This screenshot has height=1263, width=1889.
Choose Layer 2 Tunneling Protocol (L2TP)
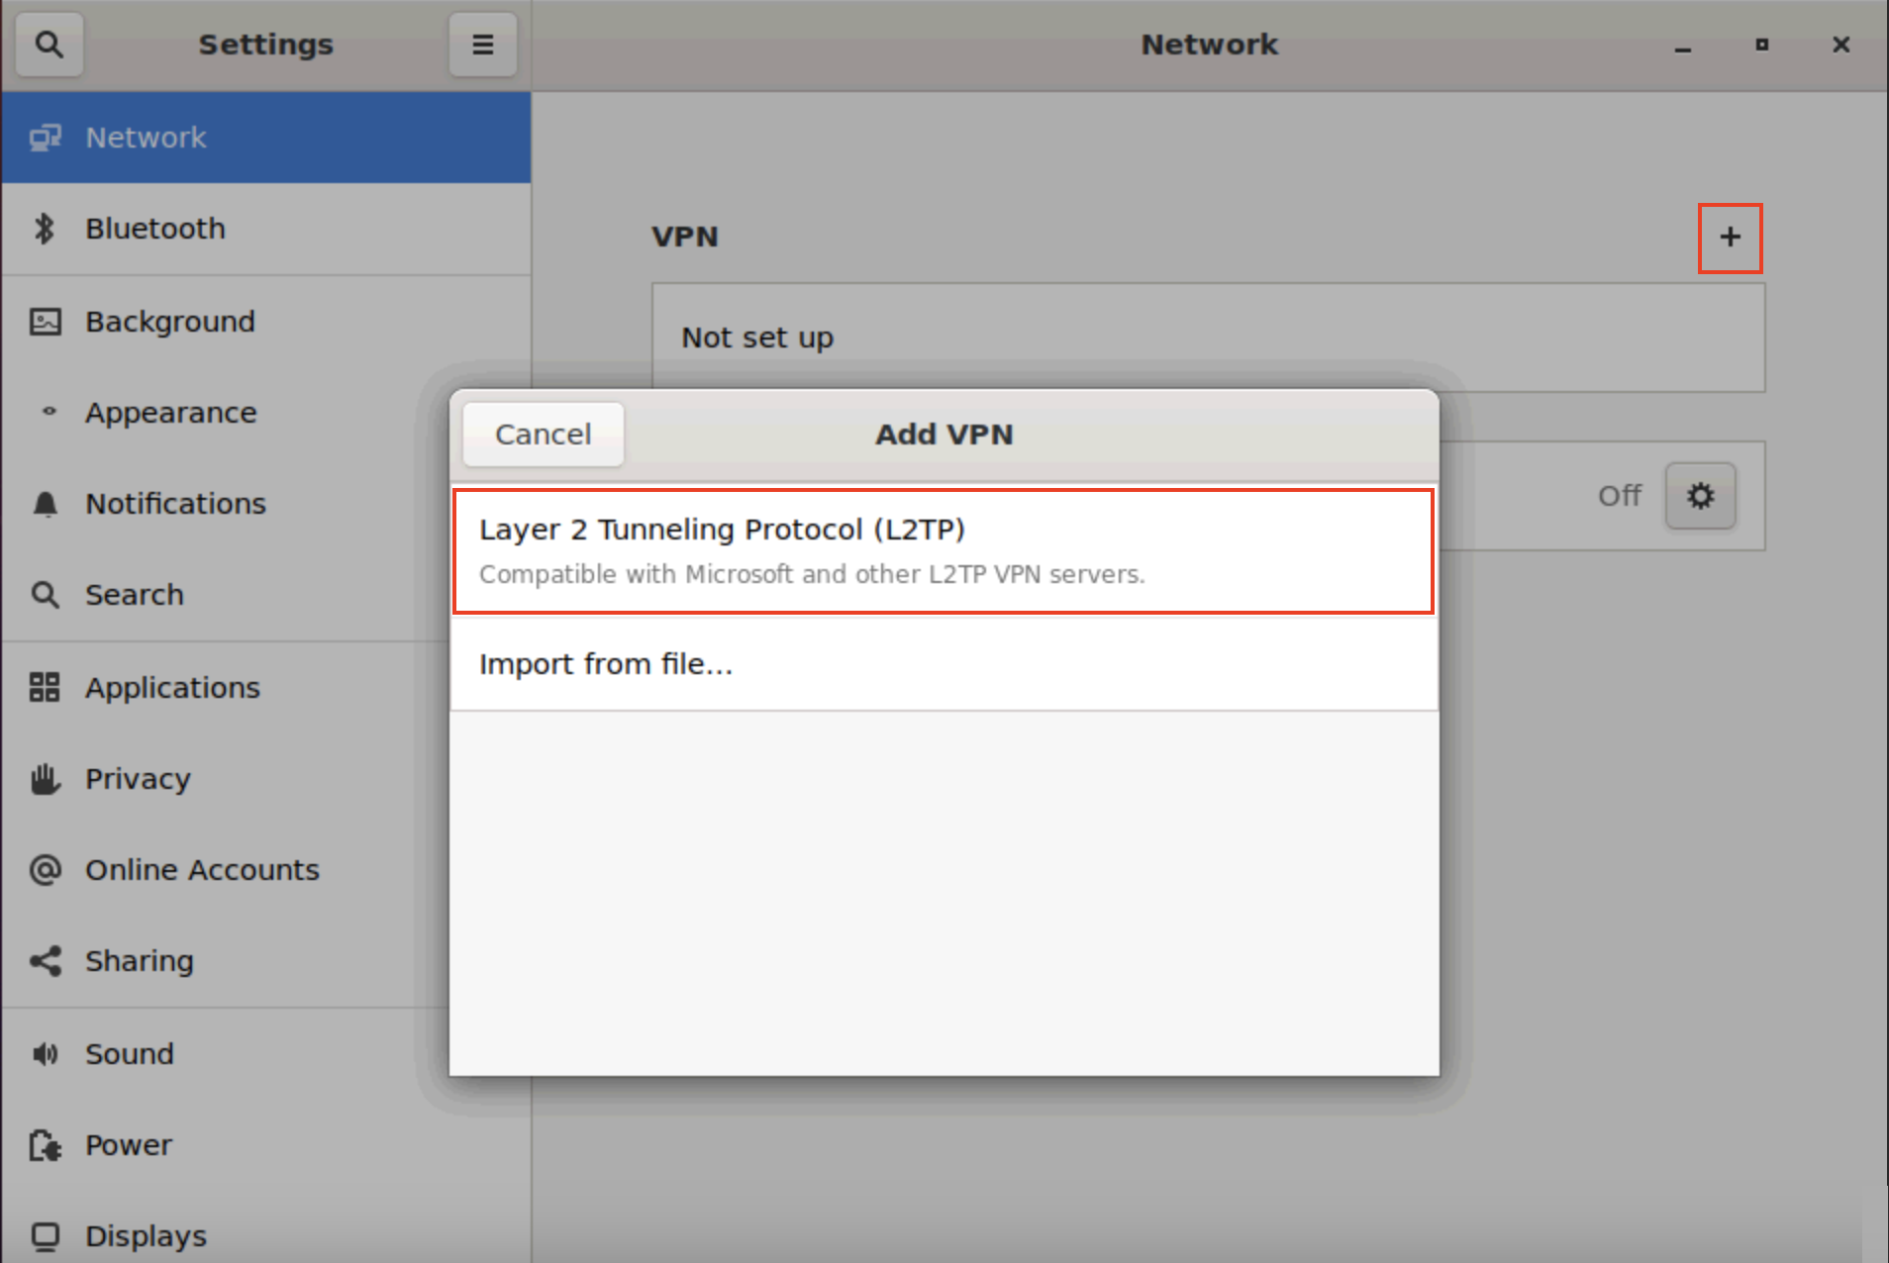click(944, 551)
